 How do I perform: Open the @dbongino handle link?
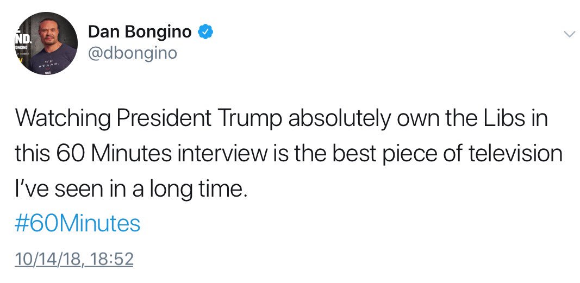pyautogui.click(x=132, y=54)
